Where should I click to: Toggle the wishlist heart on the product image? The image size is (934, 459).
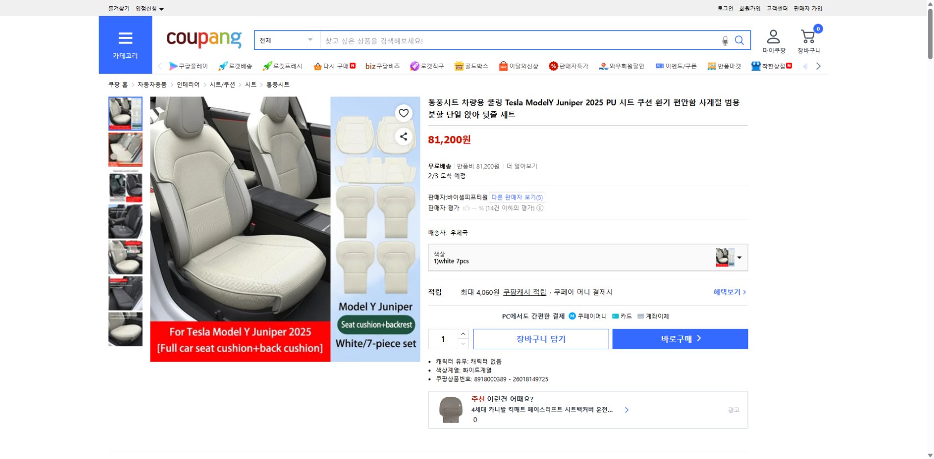tap(403, 113)
